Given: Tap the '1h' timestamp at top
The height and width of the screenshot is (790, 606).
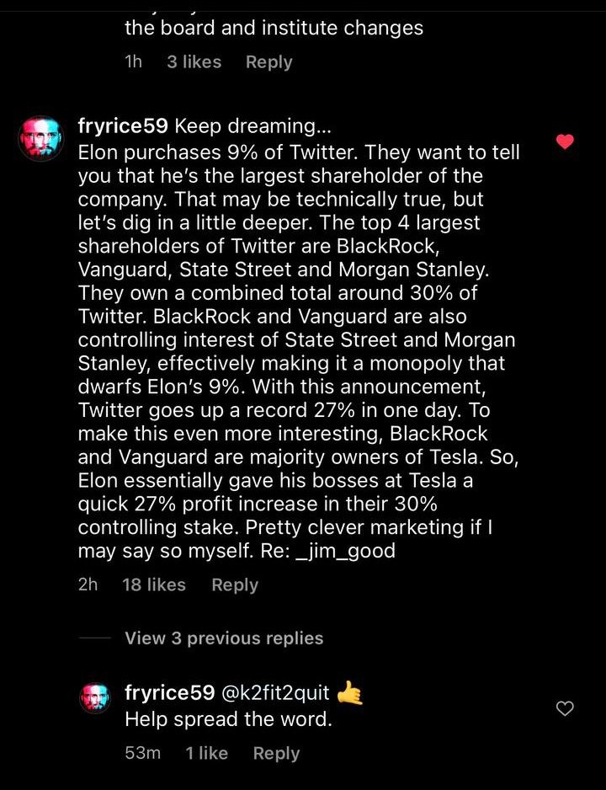Looking at the screenshot, I should coord(134,61).
